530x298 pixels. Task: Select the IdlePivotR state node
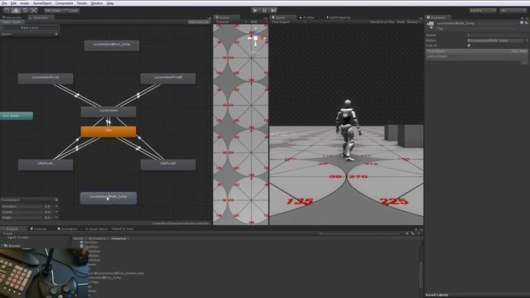168,165
